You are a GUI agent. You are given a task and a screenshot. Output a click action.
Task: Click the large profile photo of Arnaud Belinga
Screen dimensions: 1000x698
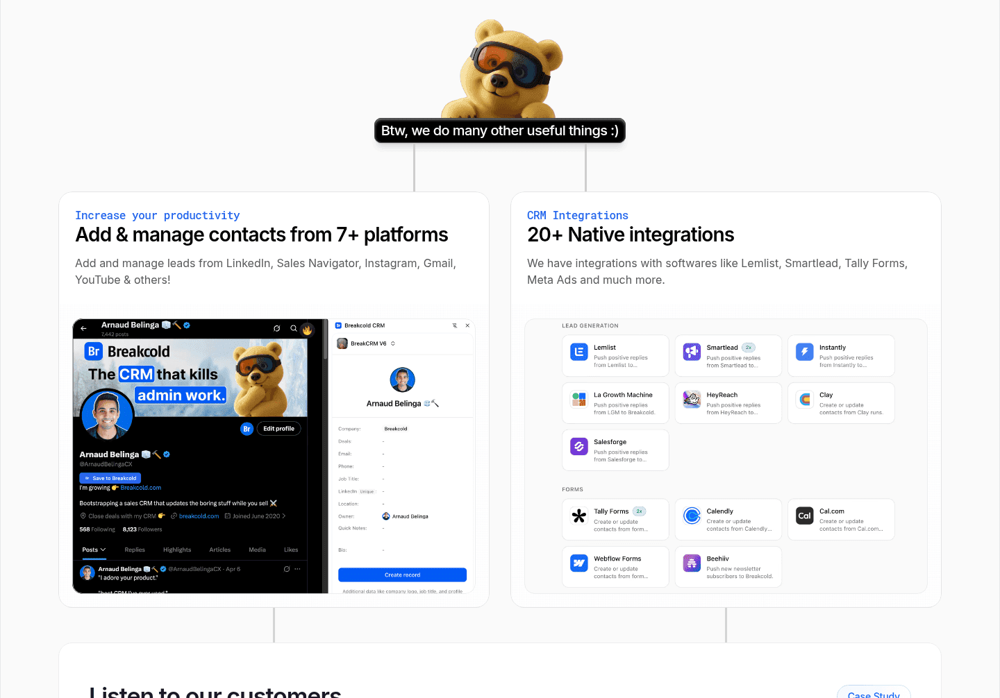[x=108, y=416]
